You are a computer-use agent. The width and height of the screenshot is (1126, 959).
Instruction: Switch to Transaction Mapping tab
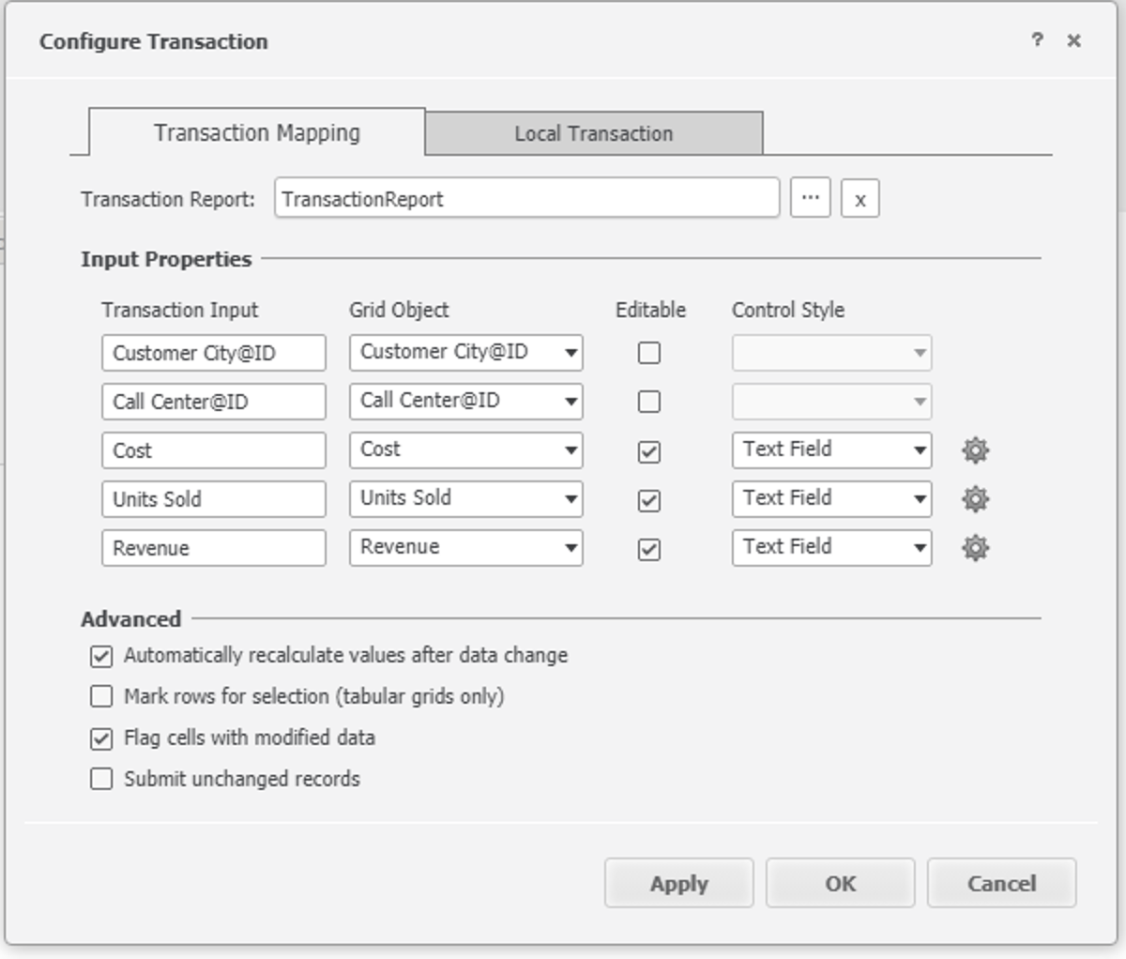257,132
